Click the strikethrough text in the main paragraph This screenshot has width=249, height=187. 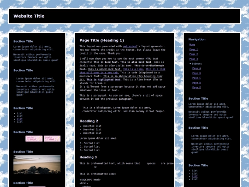[149, 66]
